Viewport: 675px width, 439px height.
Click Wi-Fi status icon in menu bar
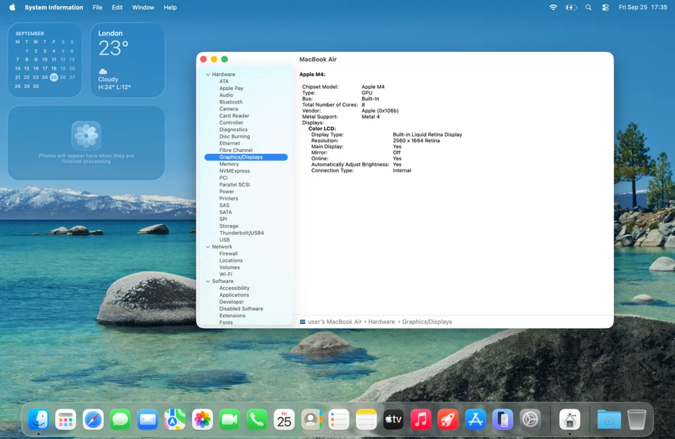[553, 7]
